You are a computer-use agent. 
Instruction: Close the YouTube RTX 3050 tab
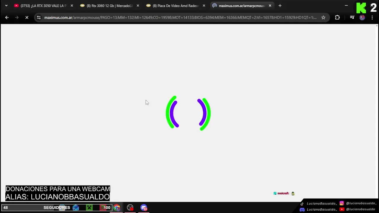72,6
